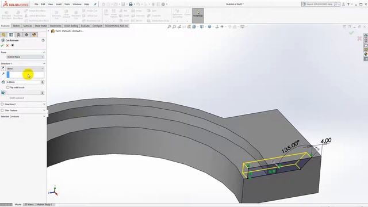
Task: Click the Zoom to Fit icon
Action: (169, 27)
